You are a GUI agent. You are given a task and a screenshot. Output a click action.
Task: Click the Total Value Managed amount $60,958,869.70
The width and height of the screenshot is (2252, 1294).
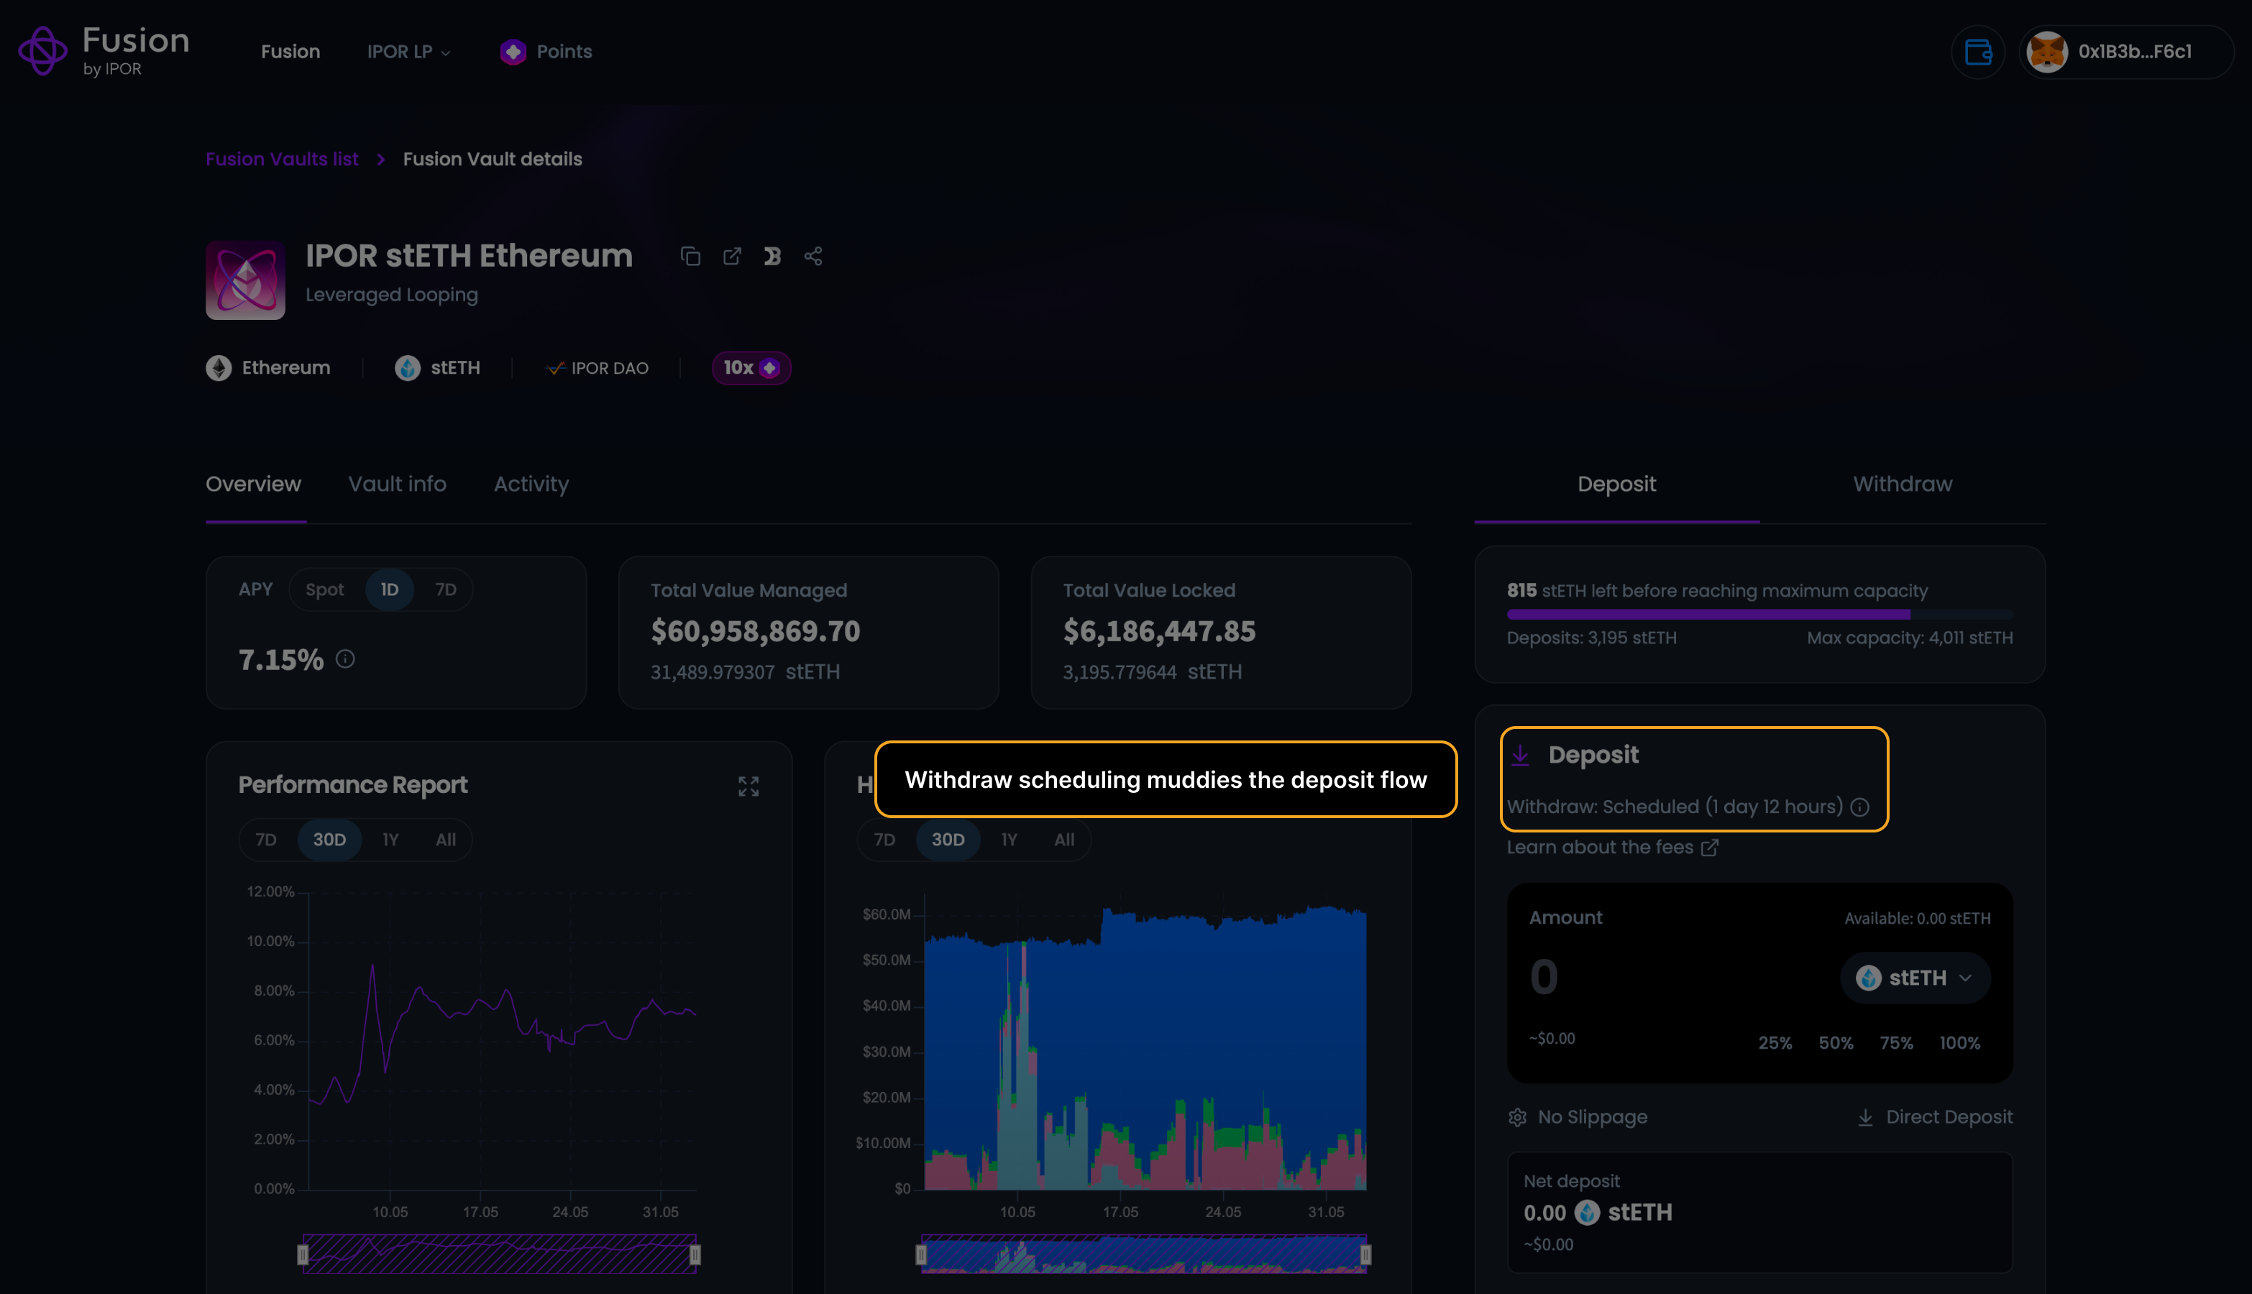pos(756,631)
